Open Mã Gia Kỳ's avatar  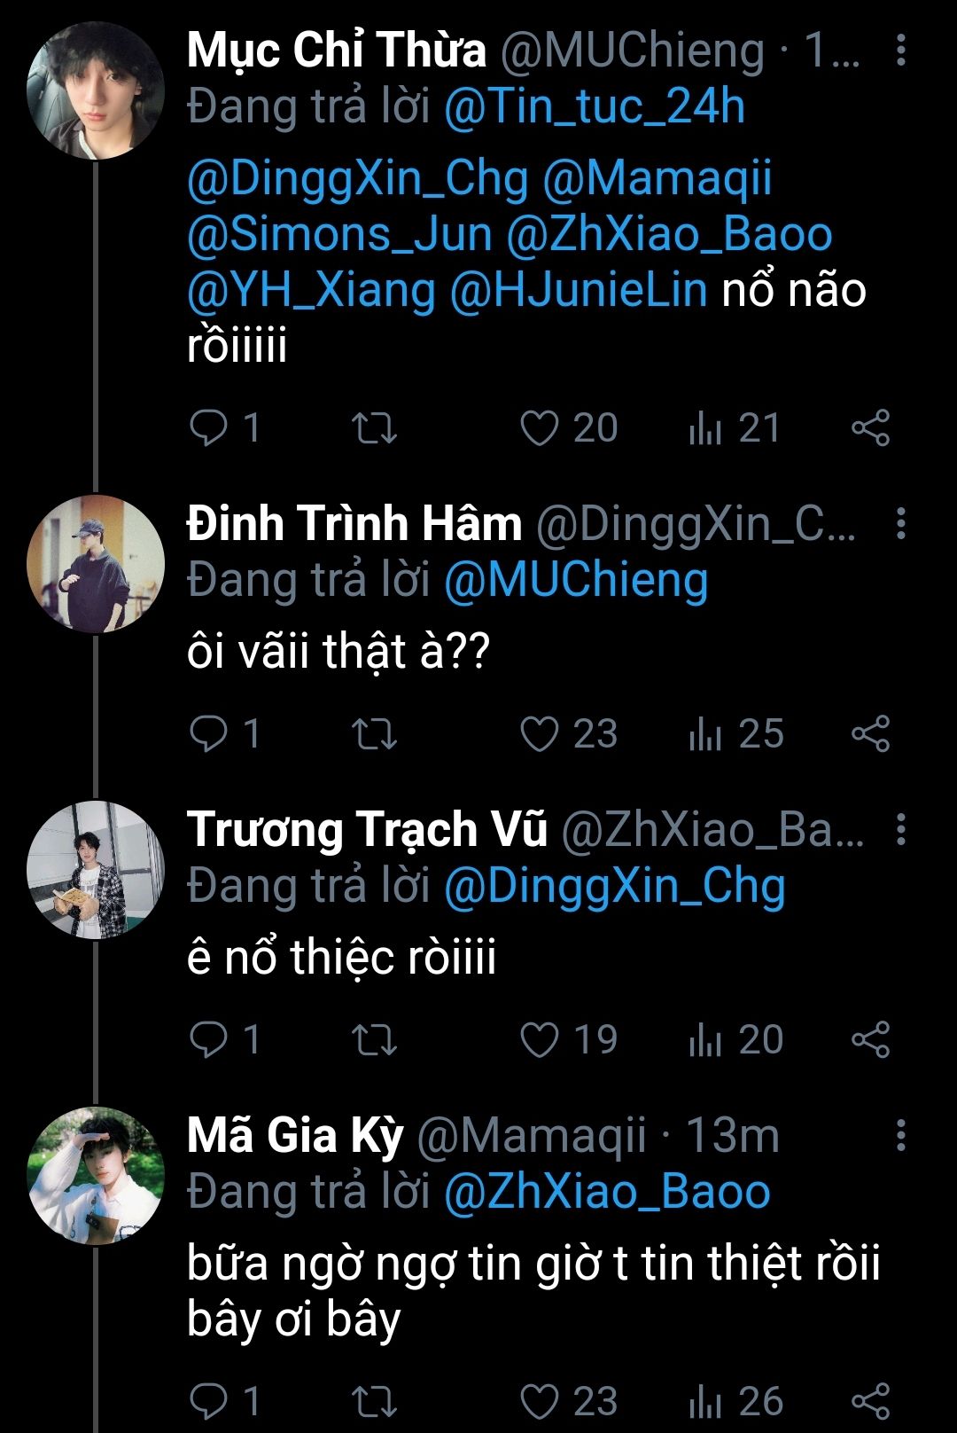pos(96,1175)
